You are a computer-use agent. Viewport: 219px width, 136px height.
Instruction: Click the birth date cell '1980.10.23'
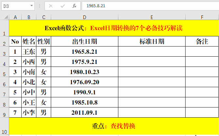pos(85,72)
